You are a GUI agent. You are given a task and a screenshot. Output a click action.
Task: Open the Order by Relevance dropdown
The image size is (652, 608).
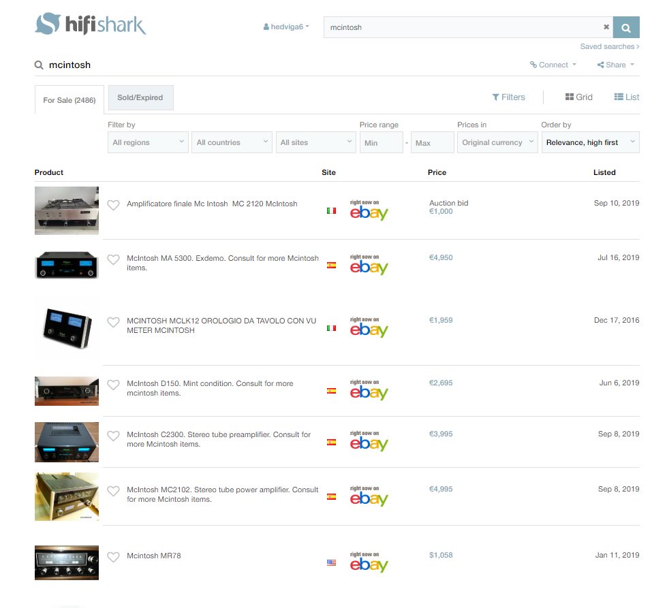[591, 142]
